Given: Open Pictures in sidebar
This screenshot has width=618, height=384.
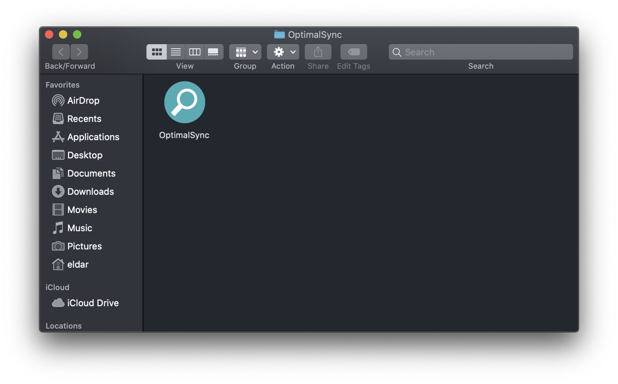Looking at the screenshot, I should pos(77,246).
